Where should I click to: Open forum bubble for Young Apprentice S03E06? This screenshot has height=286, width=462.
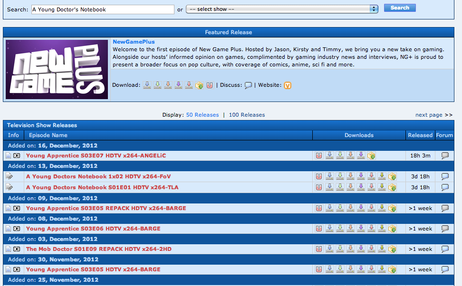pyautogui.click(x=445, y=229)
